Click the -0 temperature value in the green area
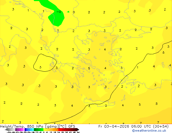This screenshot has width=172, height=133. click(x=59, y=12)
